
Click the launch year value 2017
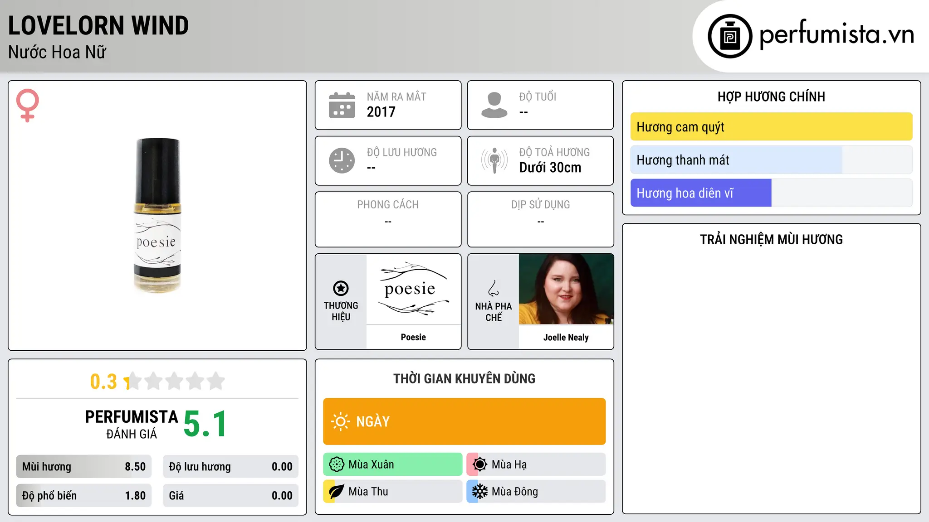(x=381, y=112)
